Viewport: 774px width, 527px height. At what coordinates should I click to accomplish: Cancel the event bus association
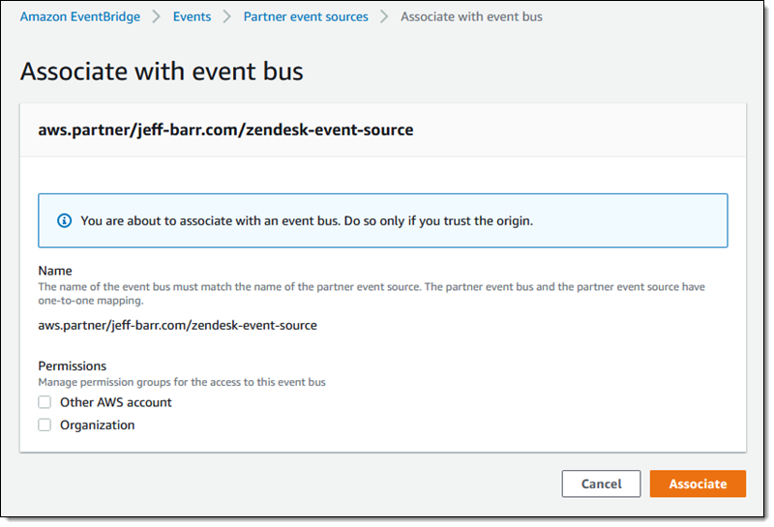[x=601, y=483]
